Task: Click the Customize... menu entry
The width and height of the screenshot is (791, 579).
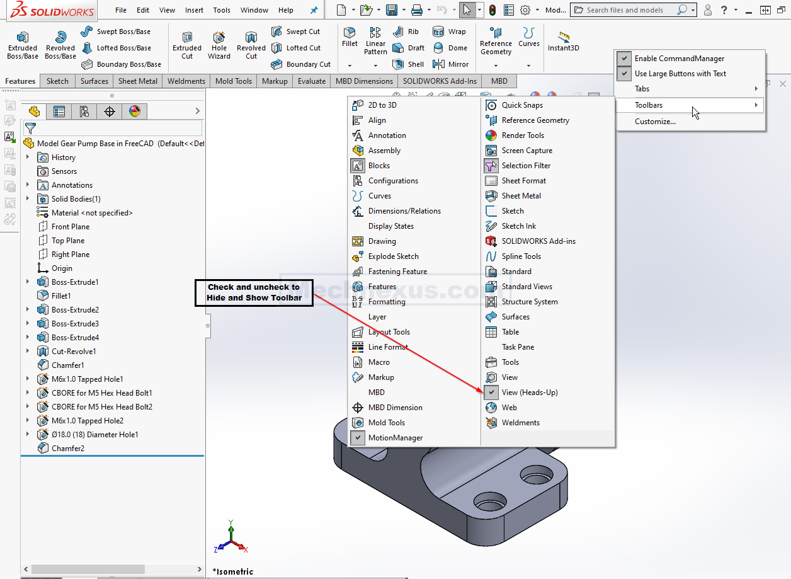Action: tap(655, 122)
